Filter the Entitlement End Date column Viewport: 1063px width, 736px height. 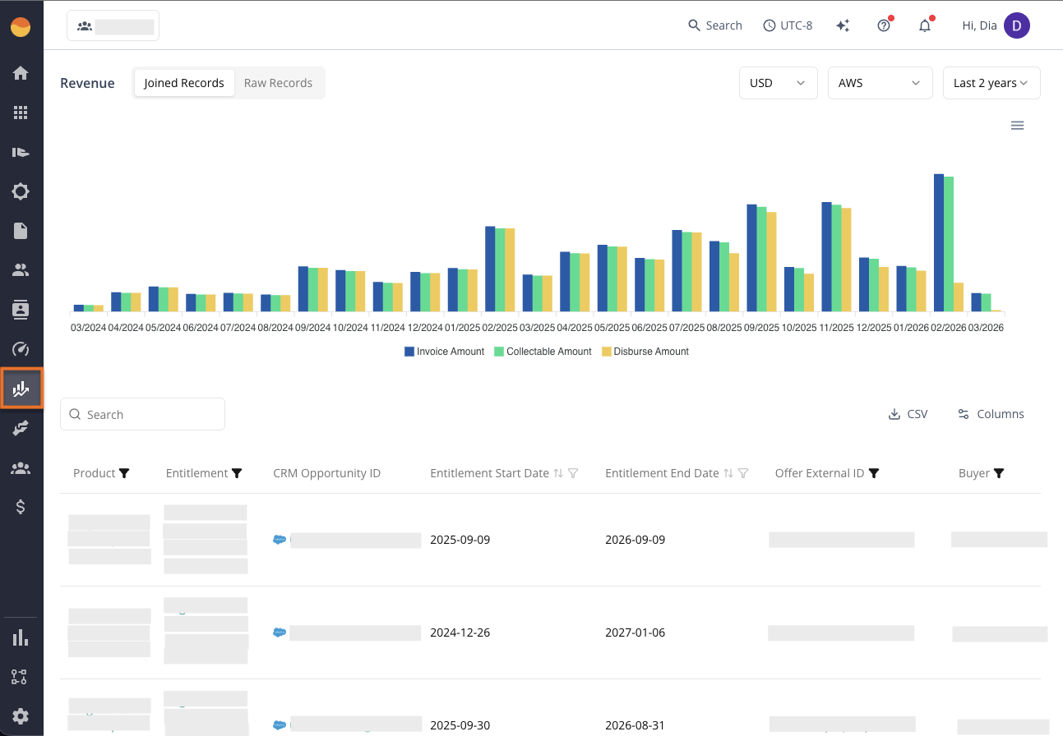coord(743,473)
